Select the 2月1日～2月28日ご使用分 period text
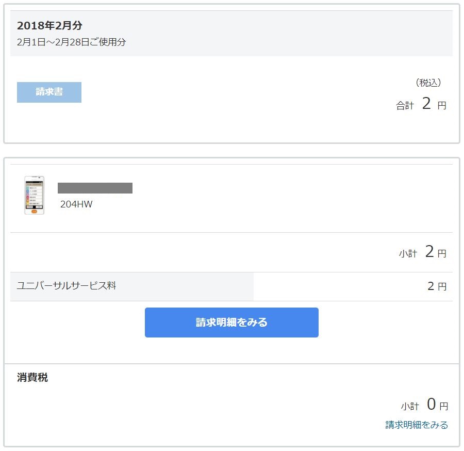Screen dimensions: 464x451 click(71, 42)
